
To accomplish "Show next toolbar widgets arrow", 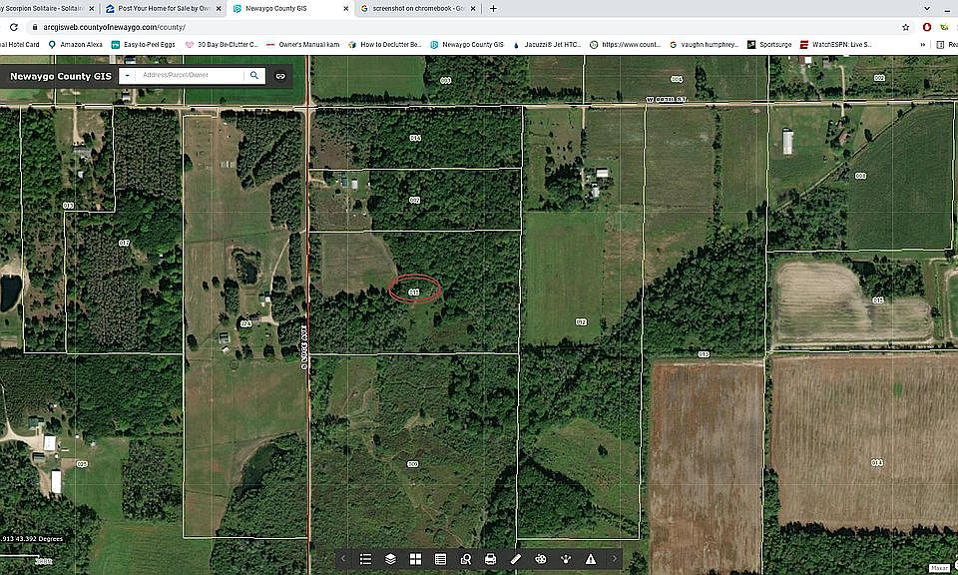I will click(615, 558).
